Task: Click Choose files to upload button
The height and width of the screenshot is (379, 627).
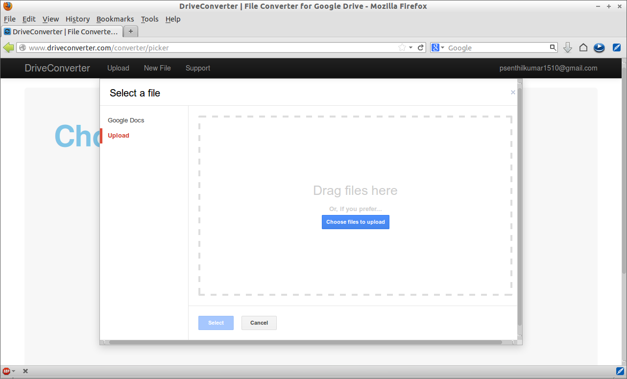Action: coord(356,222)
